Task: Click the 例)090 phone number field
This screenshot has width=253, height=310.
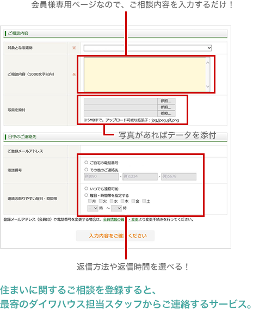Action: coord(101,177)
